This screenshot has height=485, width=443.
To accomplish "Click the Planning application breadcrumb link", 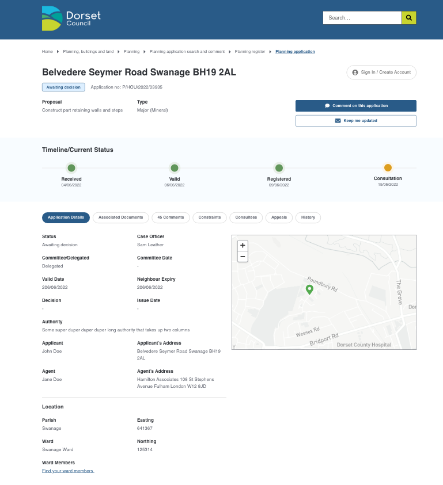I will coord(295,52).
